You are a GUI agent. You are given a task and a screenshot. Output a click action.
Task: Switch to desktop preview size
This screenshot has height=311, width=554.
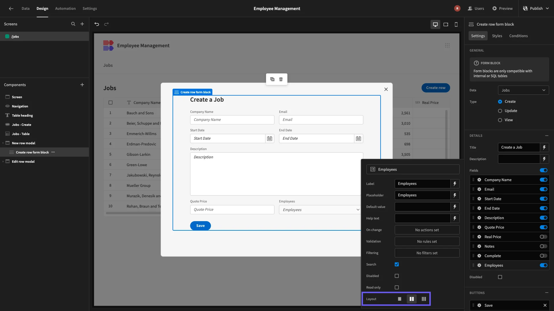[x=435, y=24]
